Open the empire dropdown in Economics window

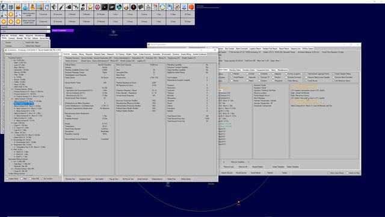coord(34,54)
